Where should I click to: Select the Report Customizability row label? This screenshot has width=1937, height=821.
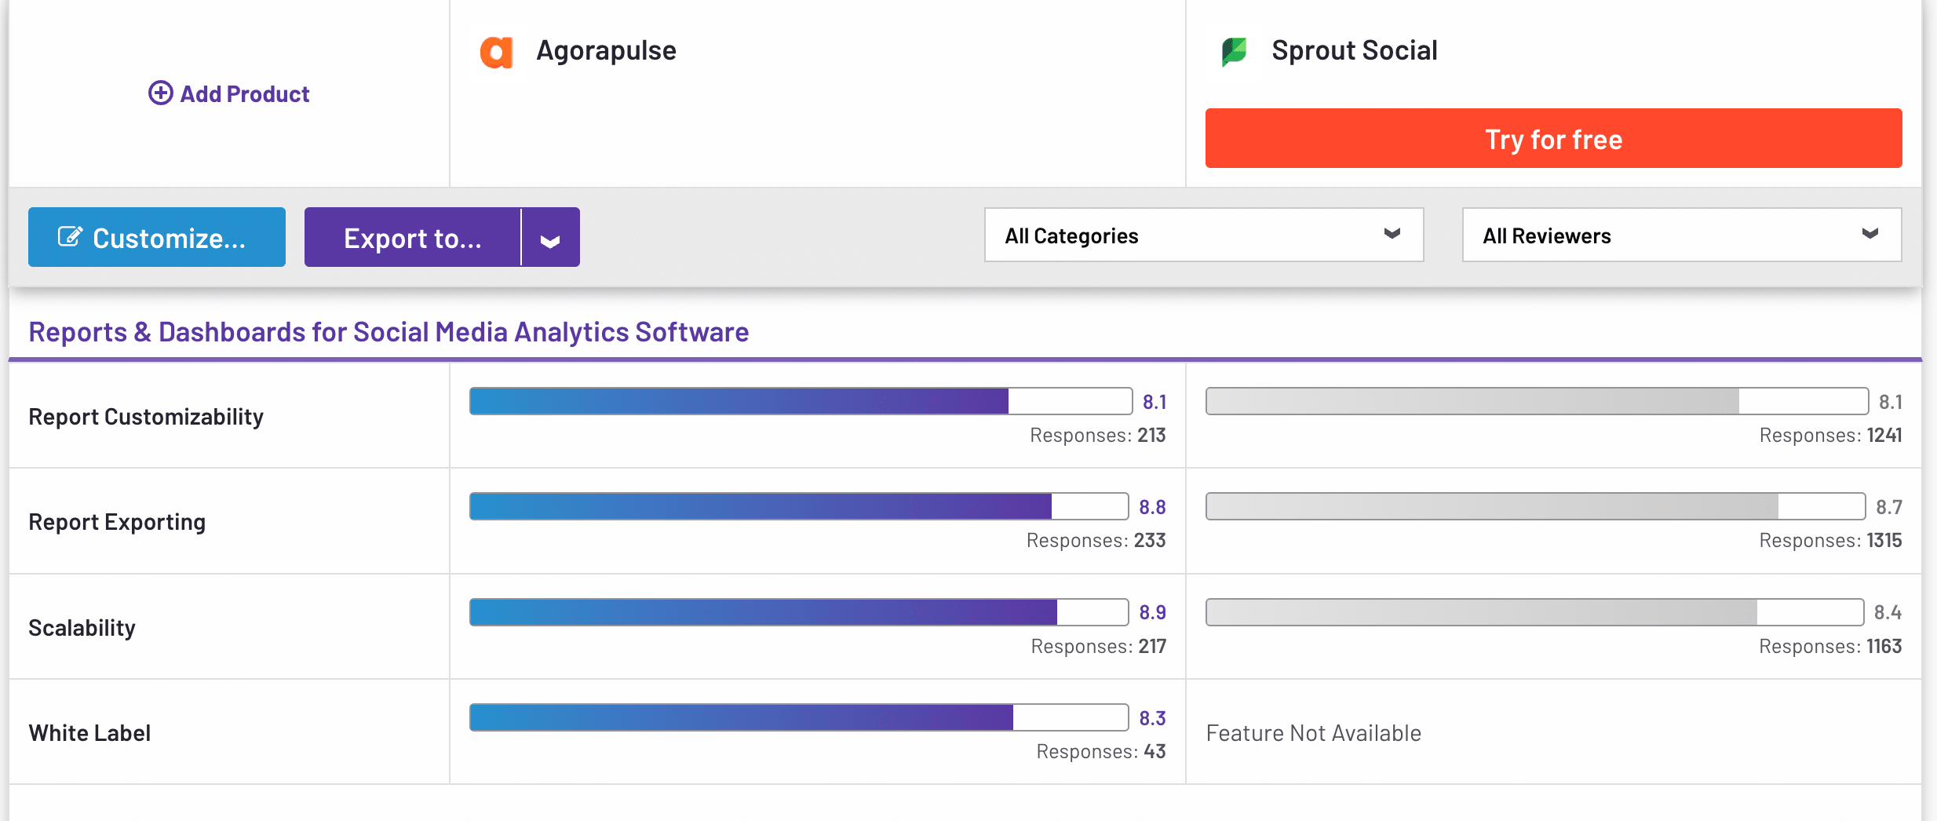pyautogui.click(x=146, y=417)
